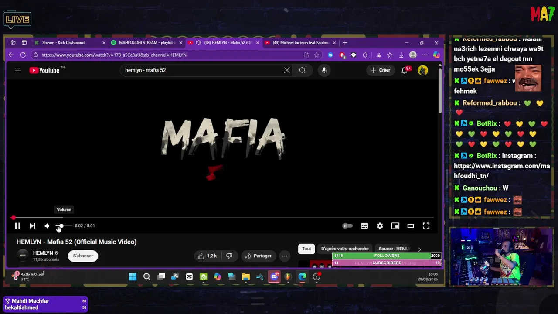Open Instagram link in chat overlay
Image resolution: width=558 pixels, height=314 pixels.
[502, 171]
